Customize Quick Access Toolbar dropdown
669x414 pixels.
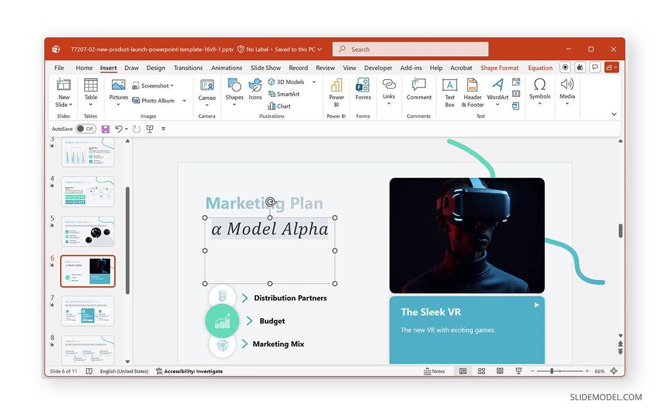click(x=163, y=129)
